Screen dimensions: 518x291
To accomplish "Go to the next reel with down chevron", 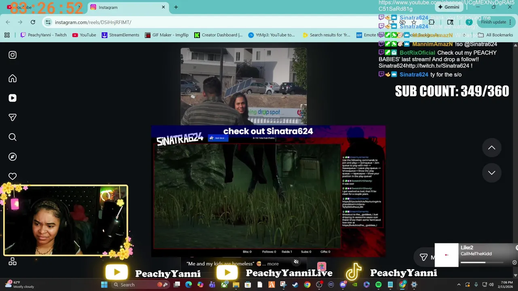I will [492, 173].
